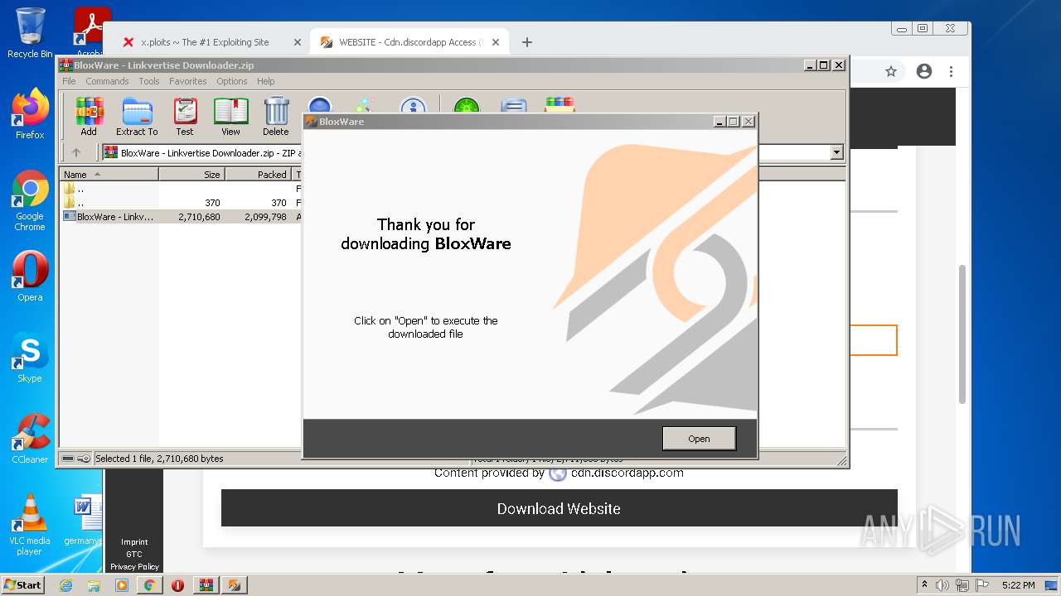1061x596 pixels.
Task: Click the Test archive toolbar icon
Action: (185, 117)
